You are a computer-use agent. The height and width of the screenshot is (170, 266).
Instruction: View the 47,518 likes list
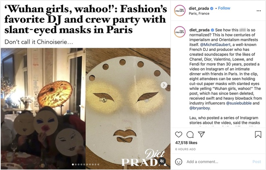[x=186, y=143]
